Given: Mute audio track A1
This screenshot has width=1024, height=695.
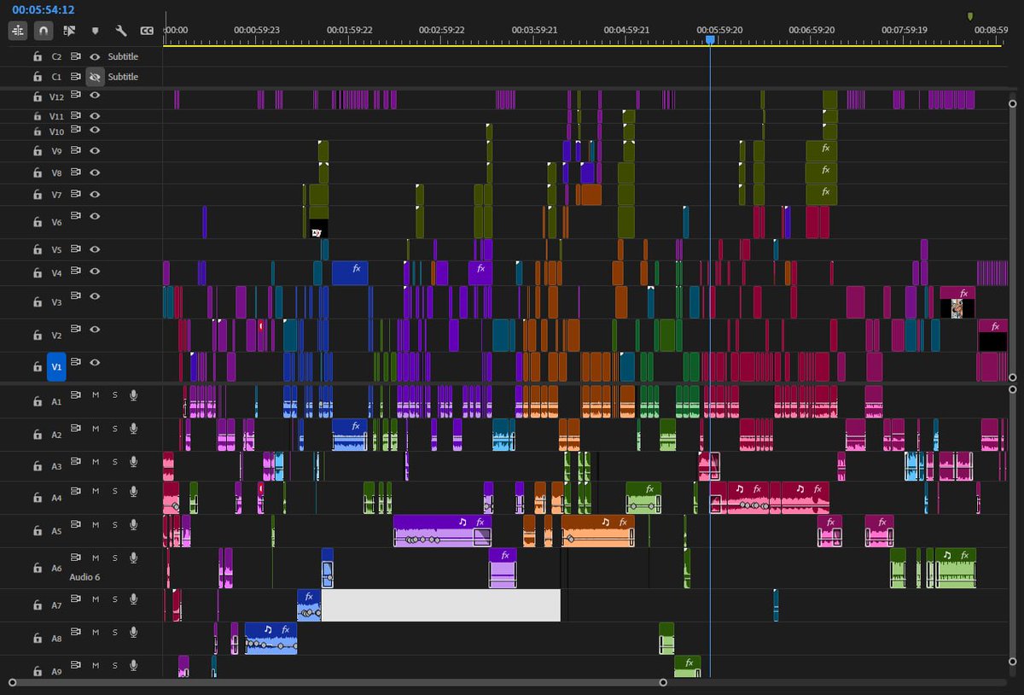Looking at the screenshot, I should point(96,394).
